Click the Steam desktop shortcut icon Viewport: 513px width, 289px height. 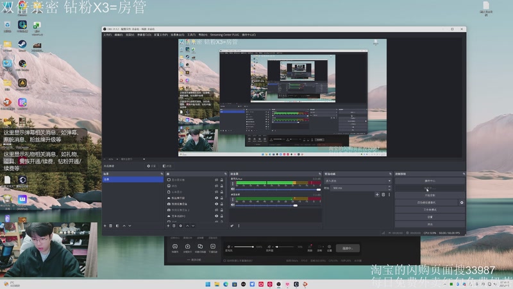click(x=22, y=45)
